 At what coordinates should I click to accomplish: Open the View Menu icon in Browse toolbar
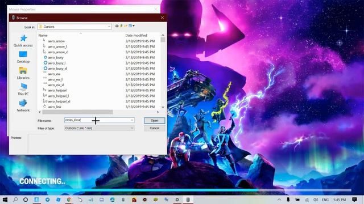pyautogui.click(x=130, y=26)
